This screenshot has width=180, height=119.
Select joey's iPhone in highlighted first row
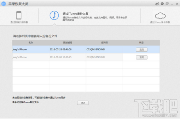(x=20, y=49)
